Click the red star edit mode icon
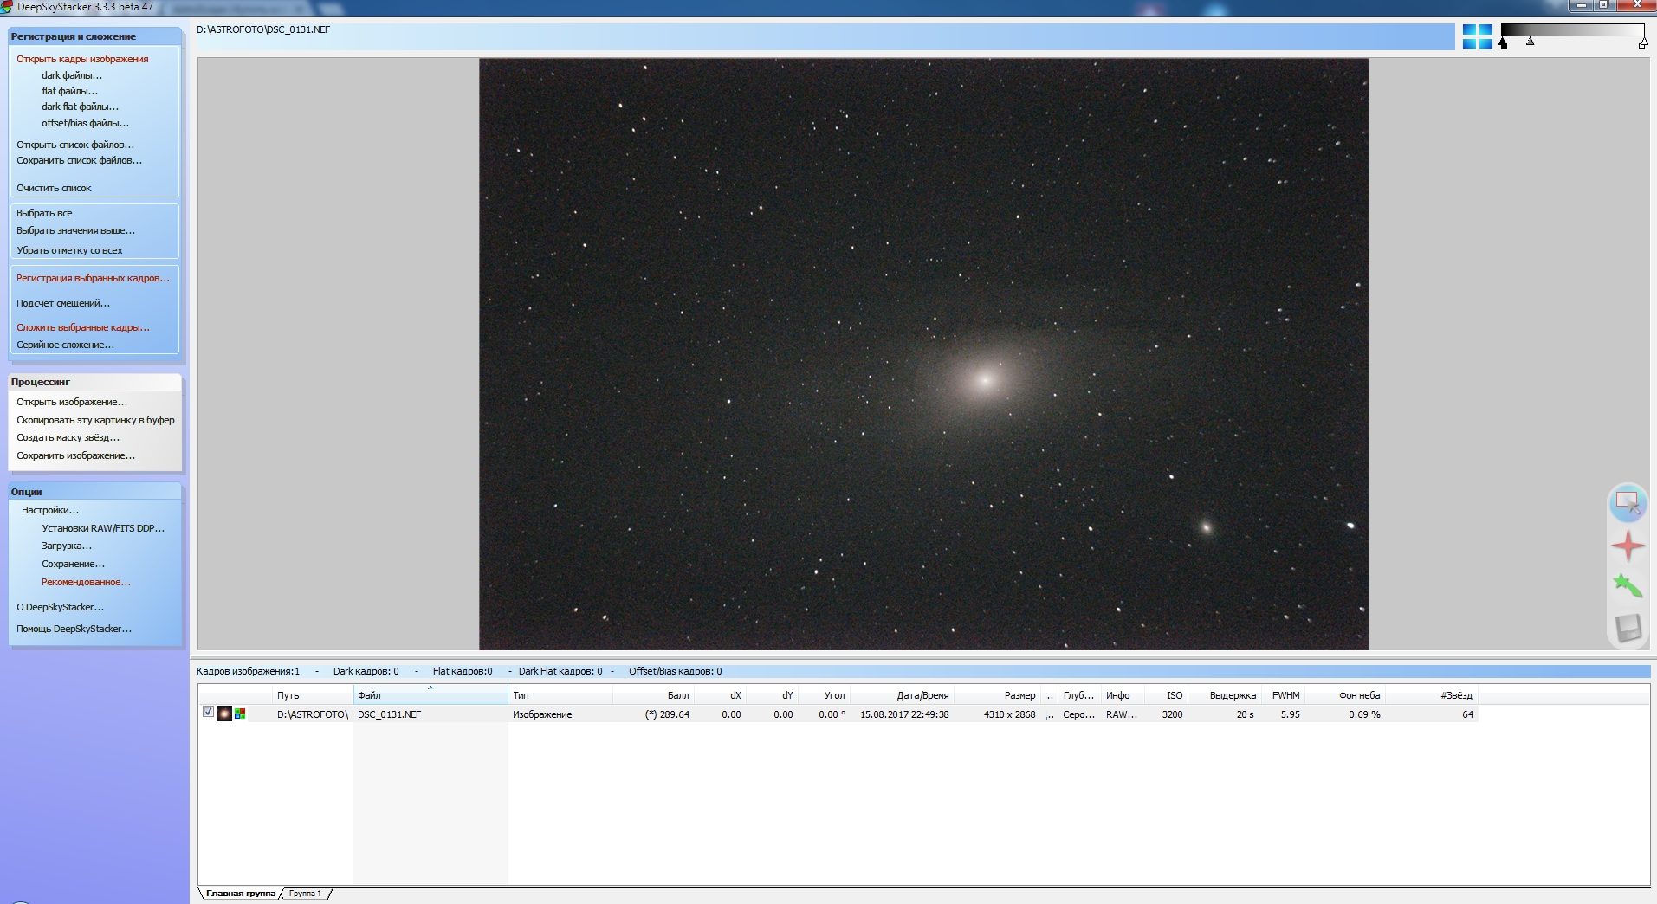Screen dimensions: 1657x904 [1628, 546]
